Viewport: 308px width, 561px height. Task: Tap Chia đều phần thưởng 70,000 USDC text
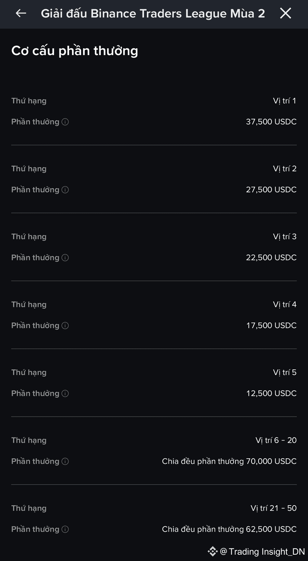coord(229,461)
